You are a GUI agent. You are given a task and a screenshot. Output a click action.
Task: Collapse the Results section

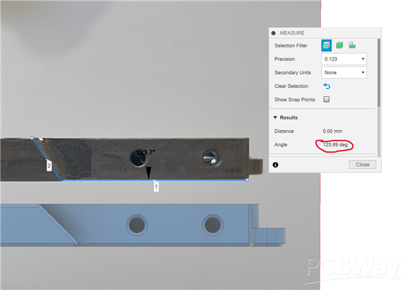pyautogui.click(x=275, y=118)
